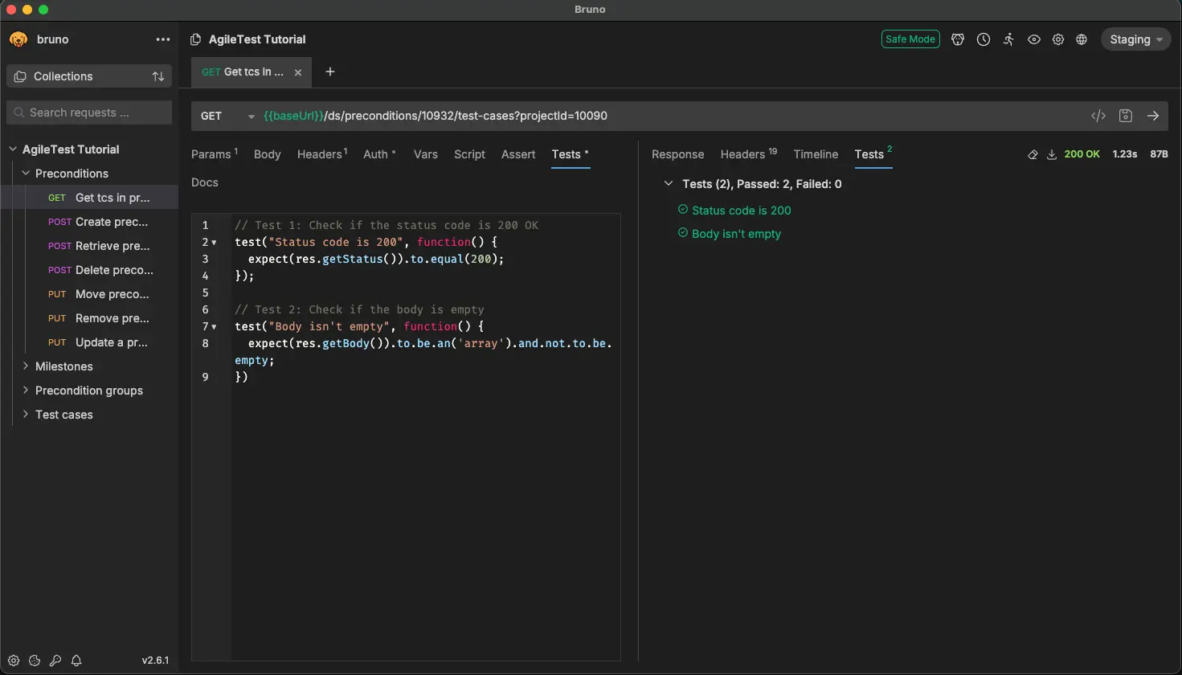
Task: Open the Body tab
Action: [268, 154]
